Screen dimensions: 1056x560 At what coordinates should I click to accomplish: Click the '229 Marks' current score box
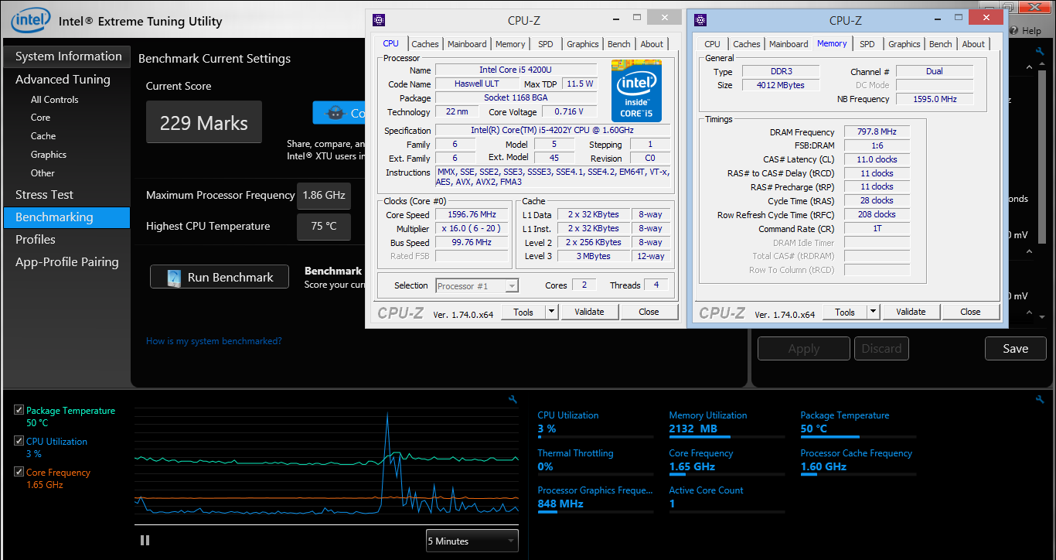pos(204,122)
